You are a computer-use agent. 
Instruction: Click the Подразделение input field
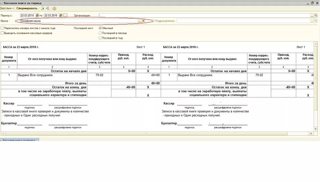pyautogui.click(x=243, y=21)
